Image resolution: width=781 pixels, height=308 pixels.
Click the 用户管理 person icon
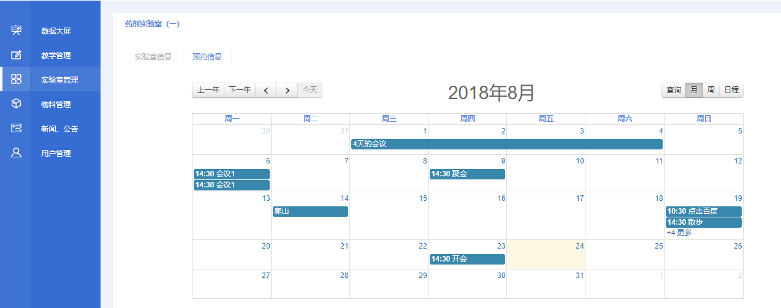click(x=17, y=153)
